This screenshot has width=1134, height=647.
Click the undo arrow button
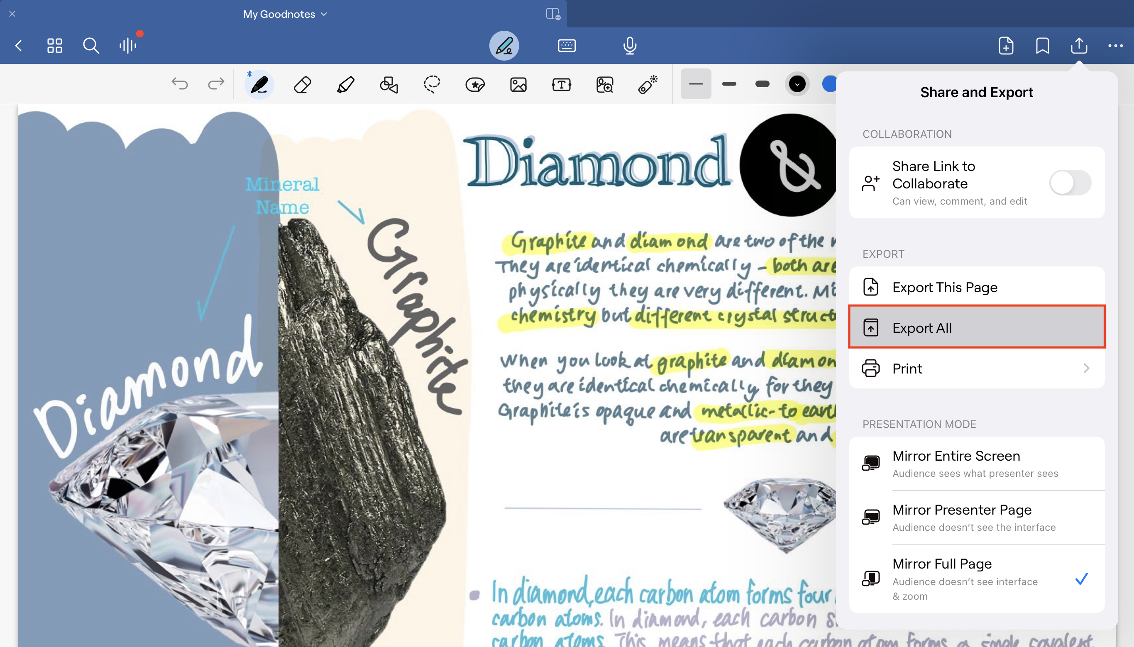tap(180, 83)
